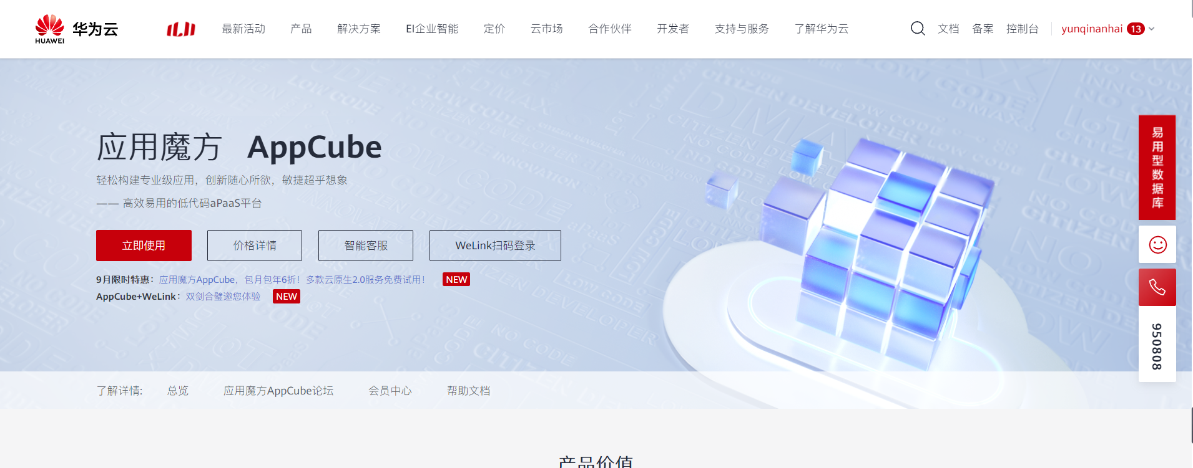Open the search magnifier icon
The image size is (1193, 468).
click(x=918, y=29)
